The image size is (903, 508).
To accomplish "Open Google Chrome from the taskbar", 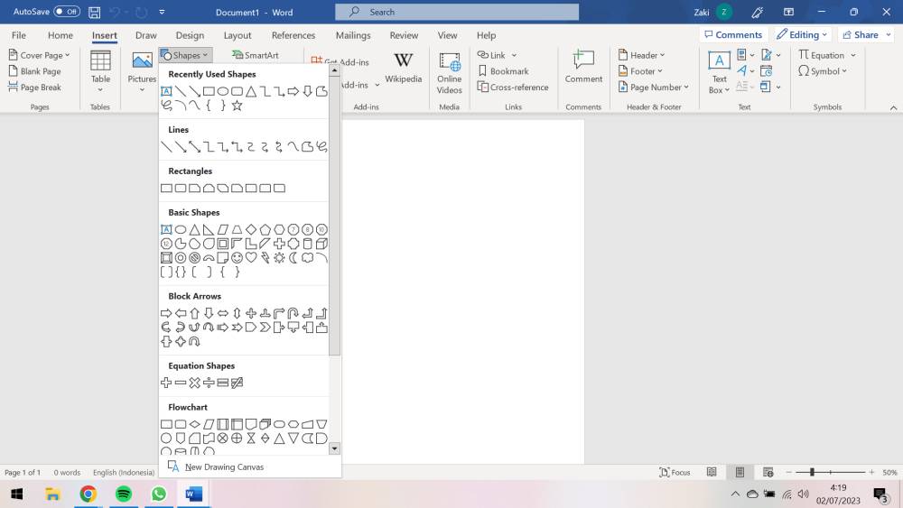I will pos(88,494).
